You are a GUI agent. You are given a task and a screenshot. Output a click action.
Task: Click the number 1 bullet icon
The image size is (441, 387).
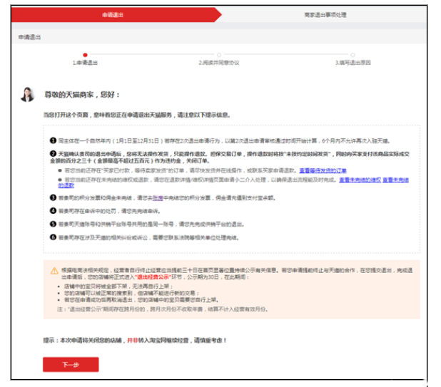click(x=53, y=140)
